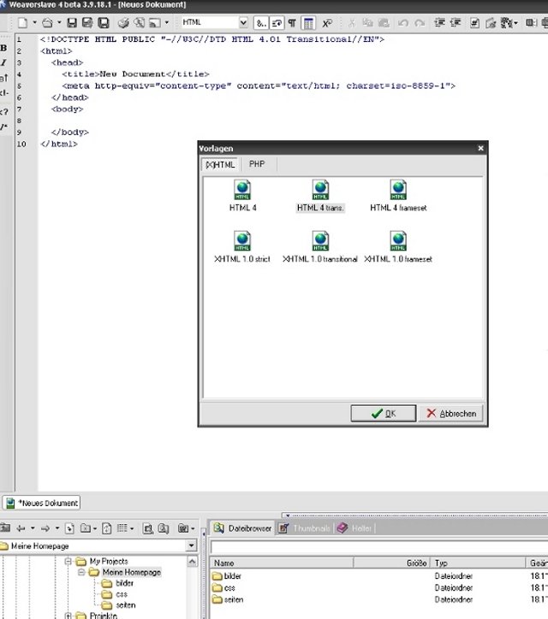Click the Redo arrow icon
This screenshot has width=548, height=619.
(420, 23)
